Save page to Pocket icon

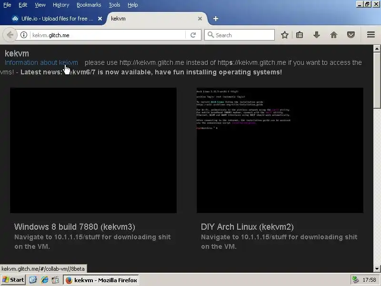[x=351, y=35]
